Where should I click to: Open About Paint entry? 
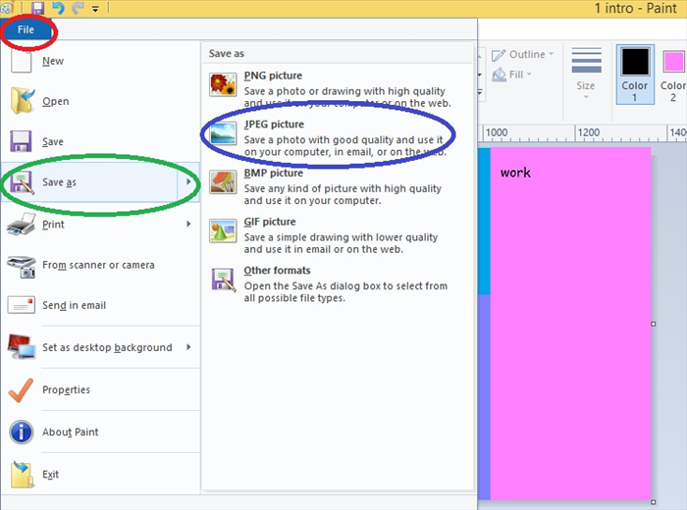(100, 433)
